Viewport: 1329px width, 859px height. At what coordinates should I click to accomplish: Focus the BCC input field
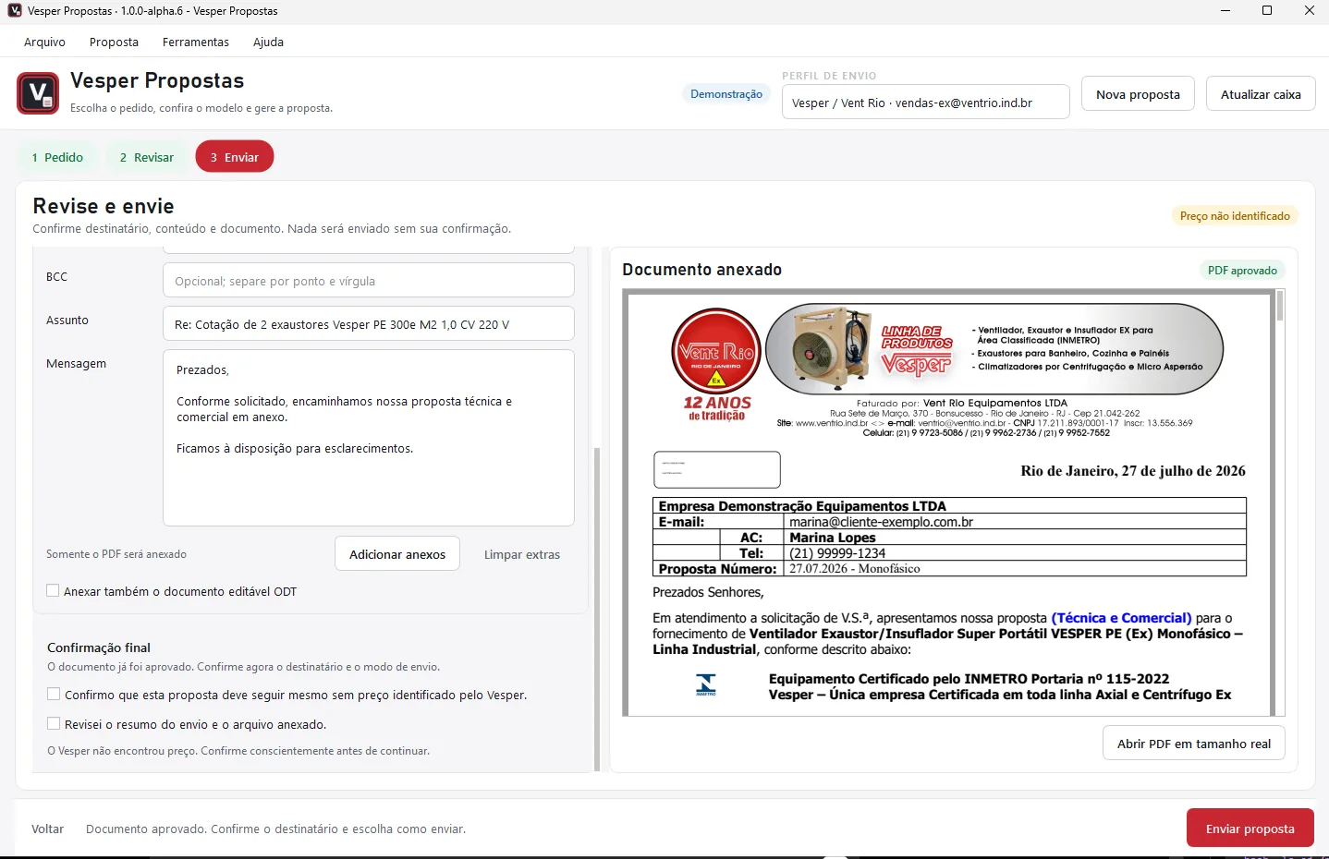point(369,281)
